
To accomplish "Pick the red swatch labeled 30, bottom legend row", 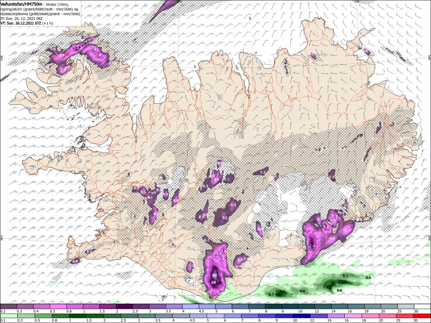I will (422, 316).
